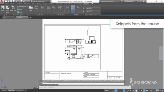164x92 pixels.
Task: Click the Edit Components tool
Action: [60, 9]
